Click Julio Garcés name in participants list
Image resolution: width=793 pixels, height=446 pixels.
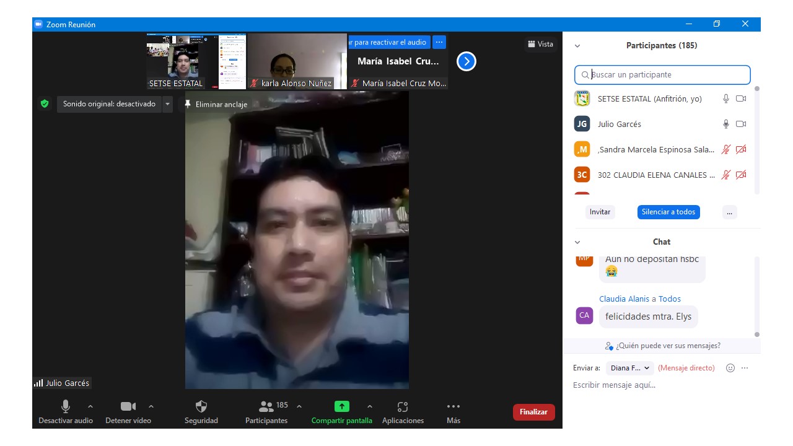[x=620, y=124]
